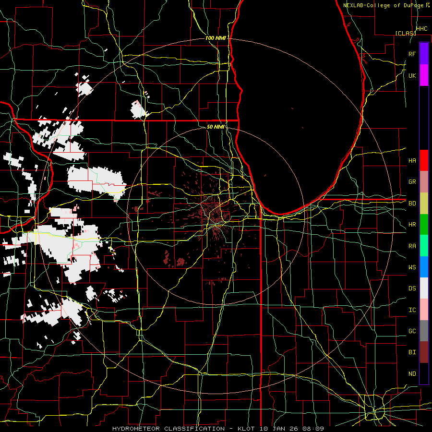
Task: Pick the blue WS legend swatch
Action: 424,267
